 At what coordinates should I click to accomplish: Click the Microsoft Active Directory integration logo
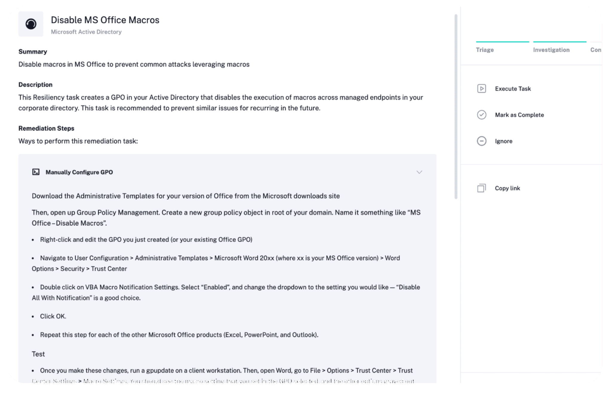[x=31, y=24]
